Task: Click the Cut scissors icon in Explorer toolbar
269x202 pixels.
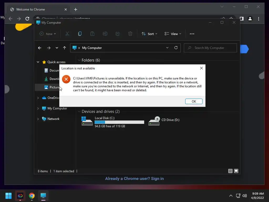Action: pyautogui.click(x=67, y=34)
